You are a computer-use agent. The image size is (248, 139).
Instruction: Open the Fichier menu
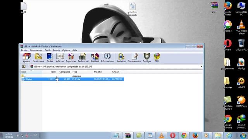(24, 50)
